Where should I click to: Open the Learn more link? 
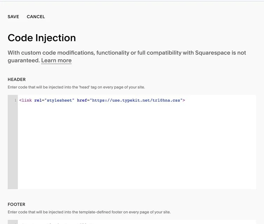pos(56,60)
